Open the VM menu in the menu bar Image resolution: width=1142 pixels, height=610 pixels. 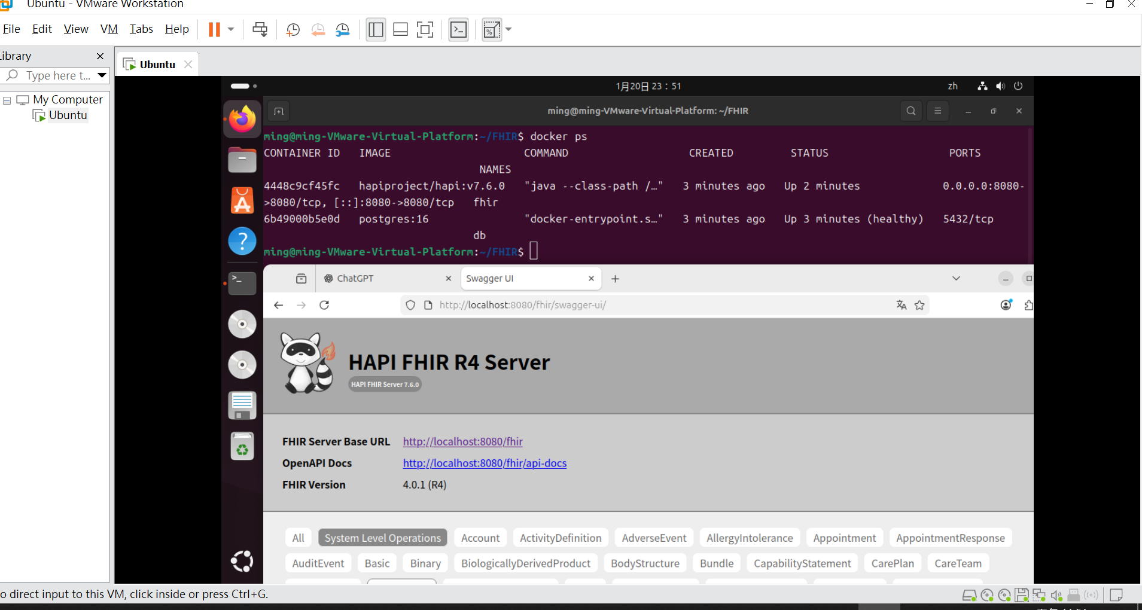(109, 29)
